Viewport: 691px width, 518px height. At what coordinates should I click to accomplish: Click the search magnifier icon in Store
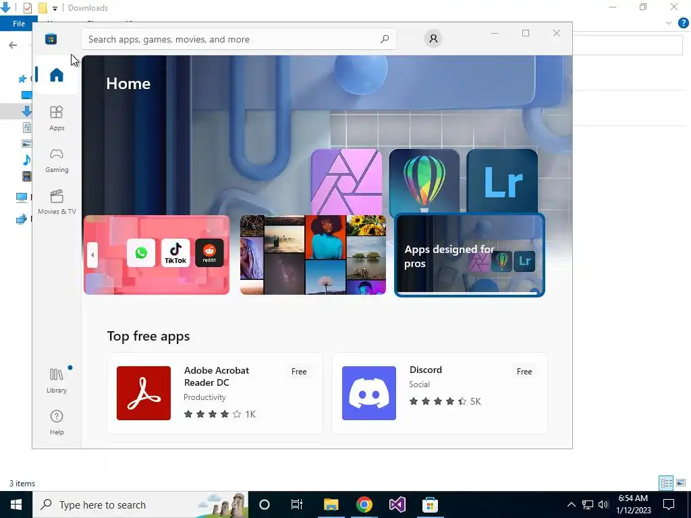click(384, 38)
